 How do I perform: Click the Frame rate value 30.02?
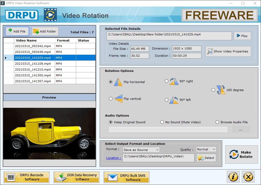pos(139,56)
